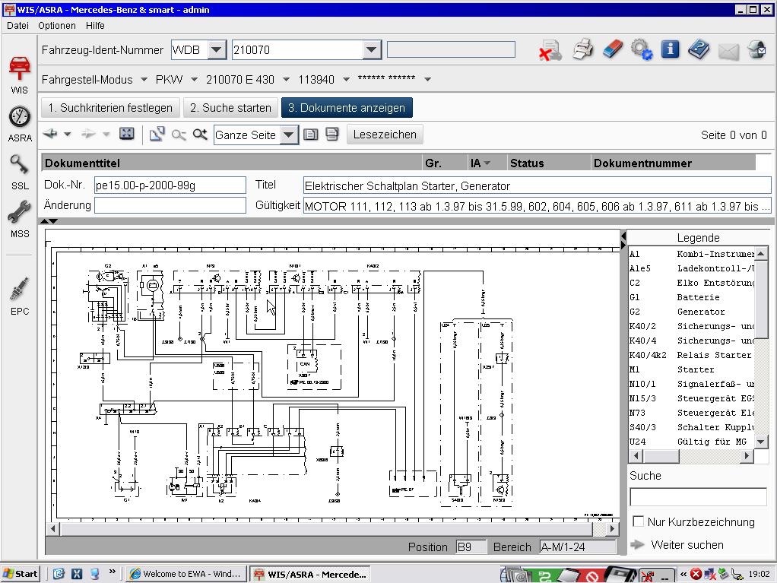Expand the 210070 E 430 model dropdown
Viewport: 777px width, 583px height.
click(286, 79)
